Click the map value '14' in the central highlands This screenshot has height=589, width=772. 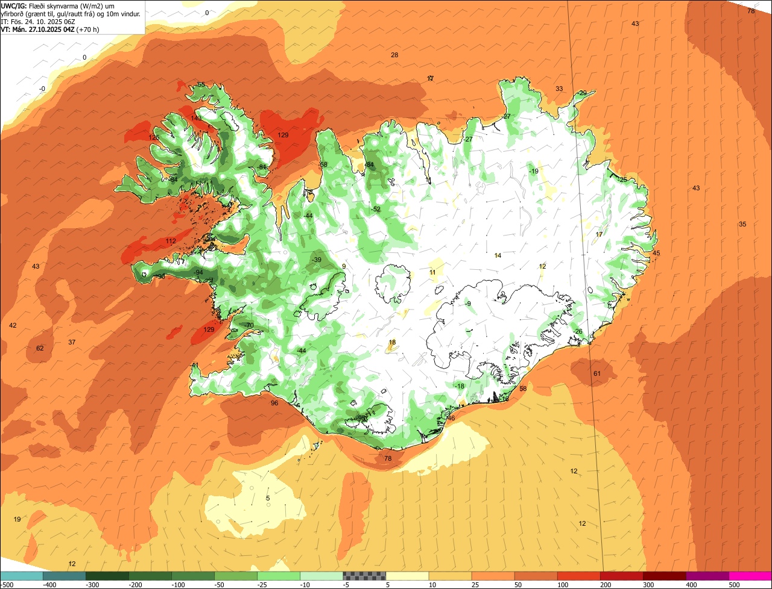pos(498,255)
